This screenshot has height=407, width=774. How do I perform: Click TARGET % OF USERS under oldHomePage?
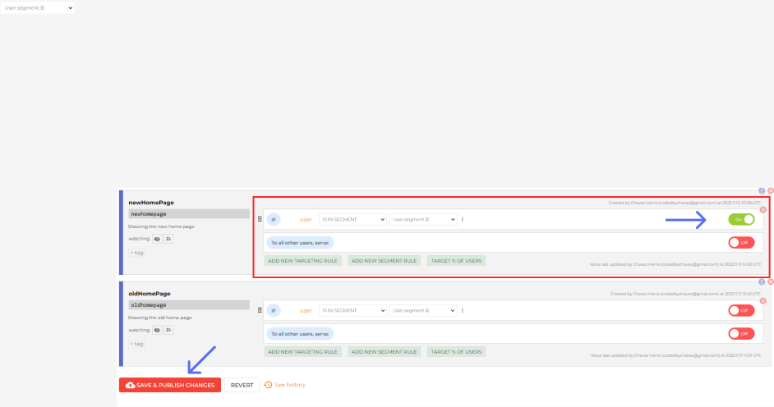456,352
